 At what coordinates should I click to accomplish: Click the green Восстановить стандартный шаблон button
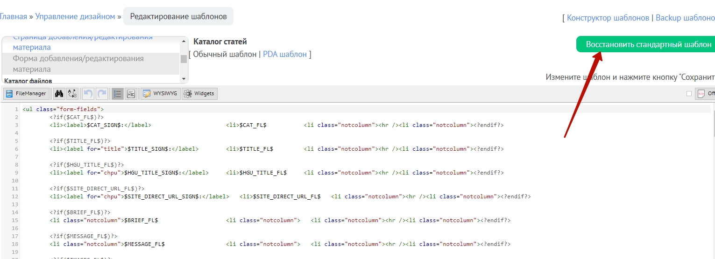click(x=645, y=44)
